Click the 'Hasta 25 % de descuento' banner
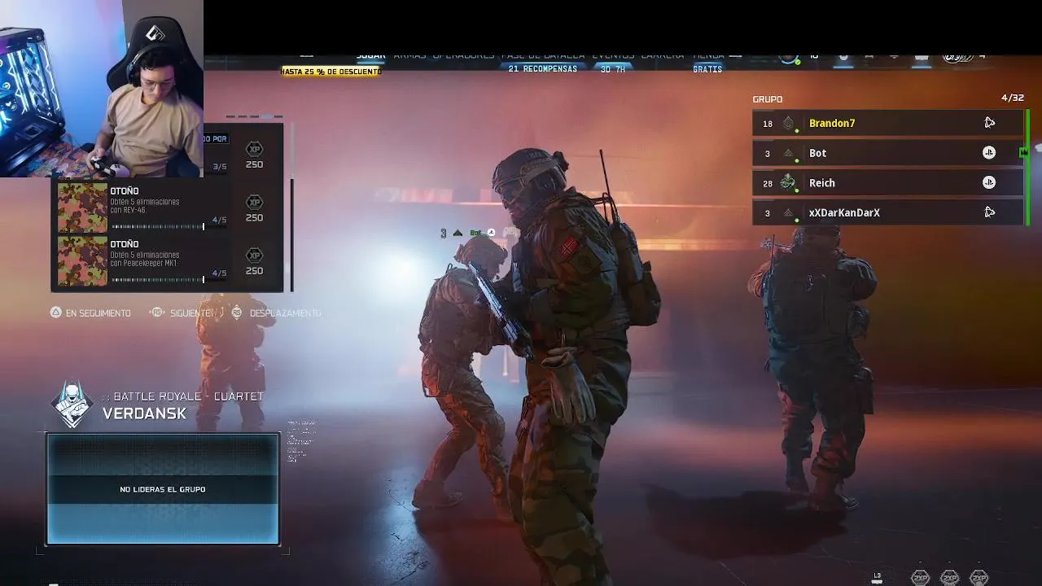1042x586 pixels. pyautogui.click(x=331, y=71)
